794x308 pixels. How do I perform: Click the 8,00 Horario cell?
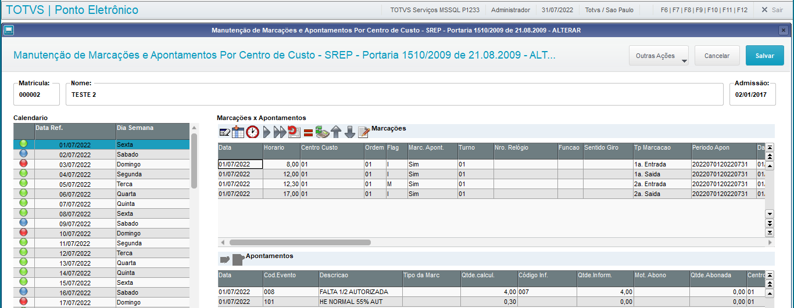click(281, 164)
